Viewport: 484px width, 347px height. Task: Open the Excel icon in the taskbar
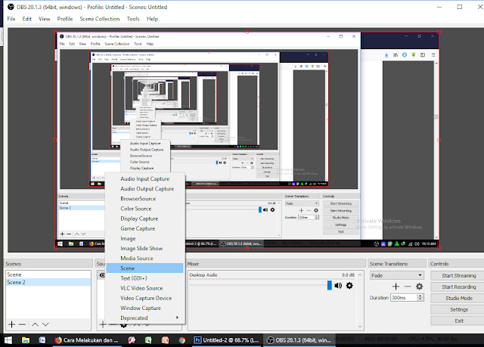[x=148, y=340]
